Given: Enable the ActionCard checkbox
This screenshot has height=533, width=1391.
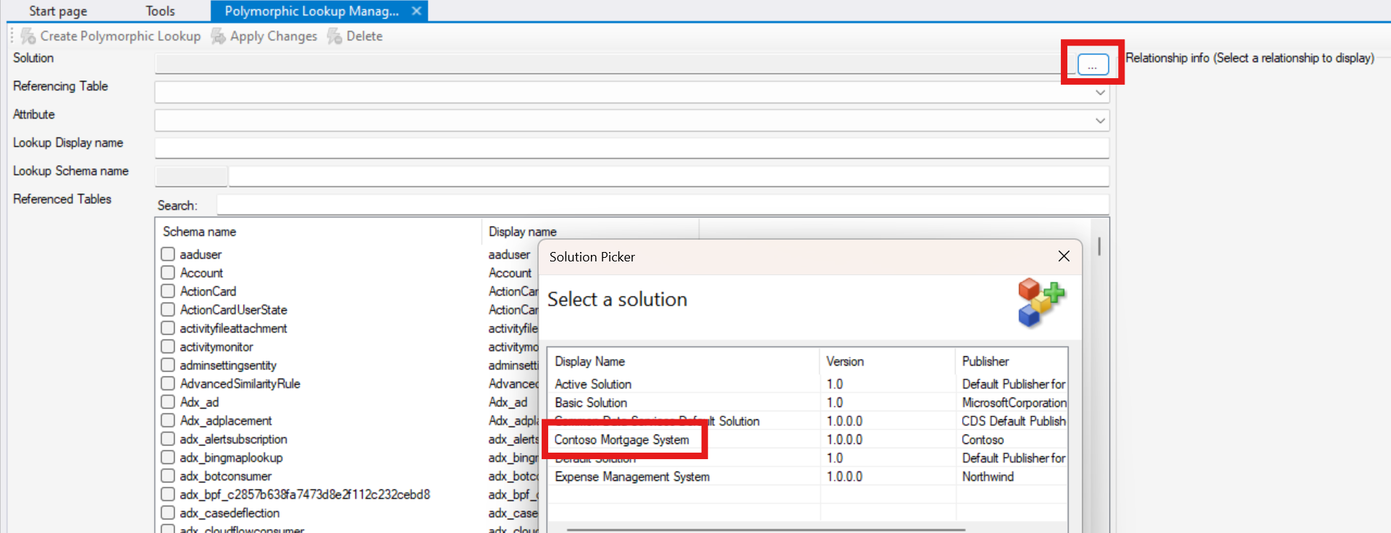Looking at the screenshot, I should coord(168,291).
